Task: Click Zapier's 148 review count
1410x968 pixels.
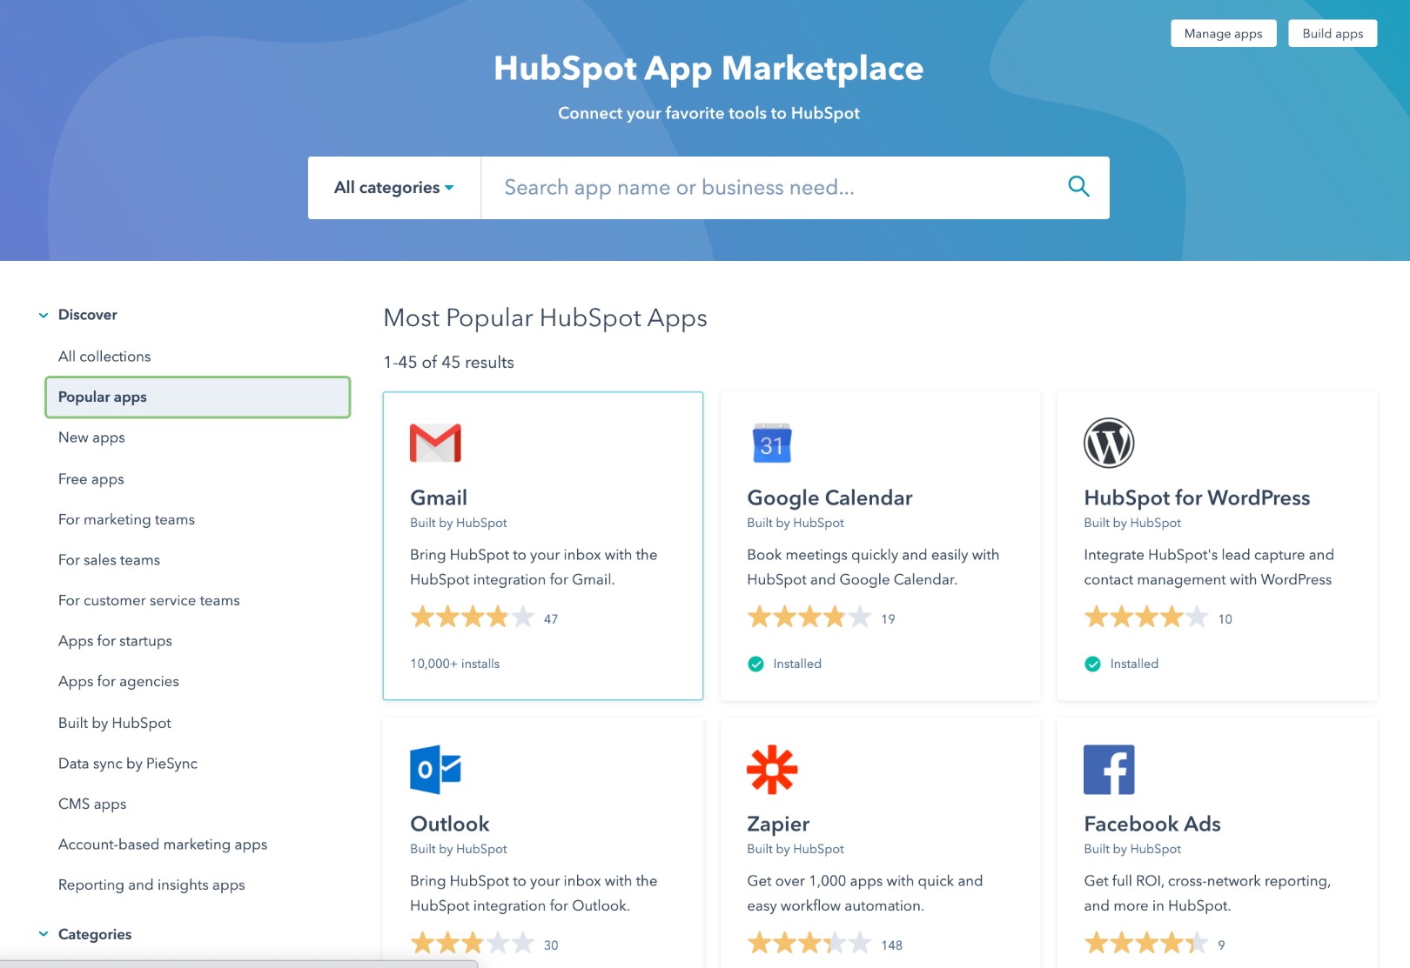Action: (891, 945)
